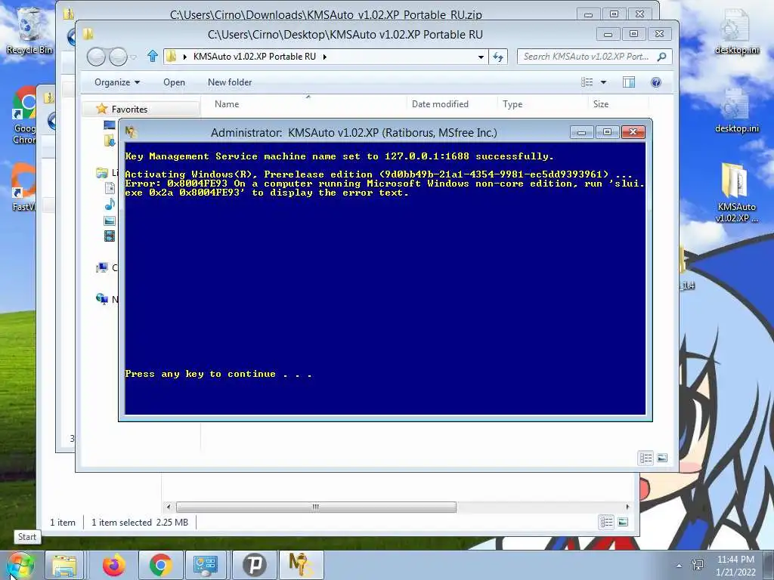Image resolution: width=774 pixels, height=580 pixels.
Task: Open the network tray icon
Action: click(x=698, y=565)
